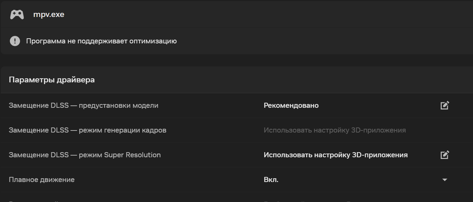Screen dimensions: 473x202
Task: Click the Программа не поддерживает оптимизацию message
Action: tap(101, 41)
